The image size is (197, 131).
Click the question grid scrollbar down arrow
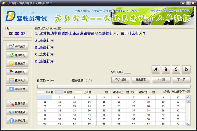point(188,124)
